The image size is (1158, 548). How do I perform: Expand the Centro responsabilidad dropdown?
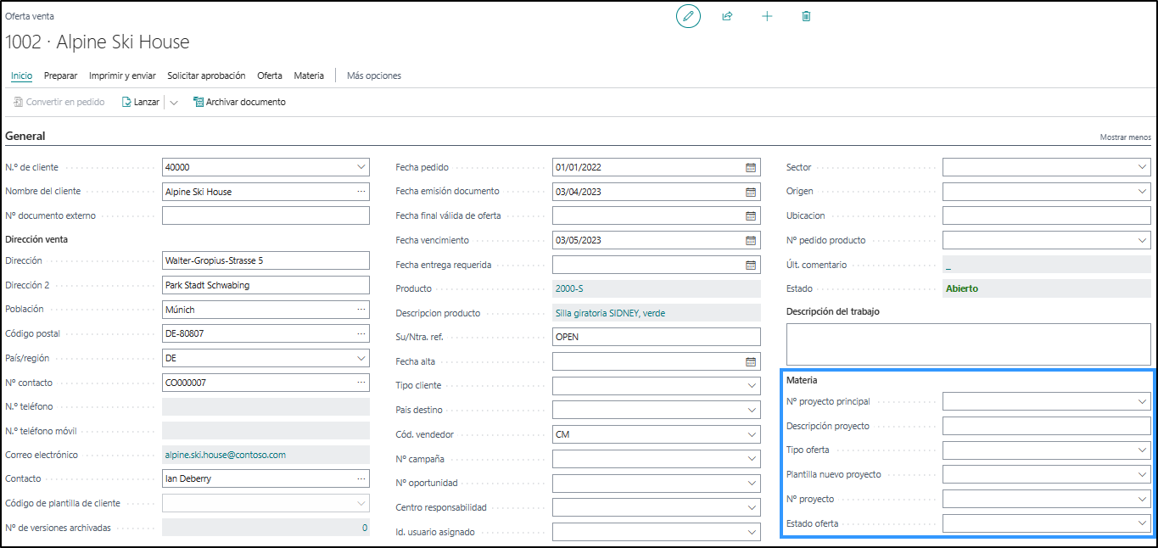[752, 507]
